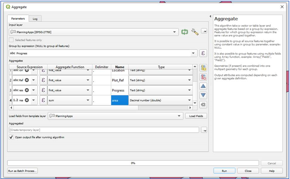290x179 pixels.
Task: Clear source expression in Plot_Ref row
Action: coord(27,80)
